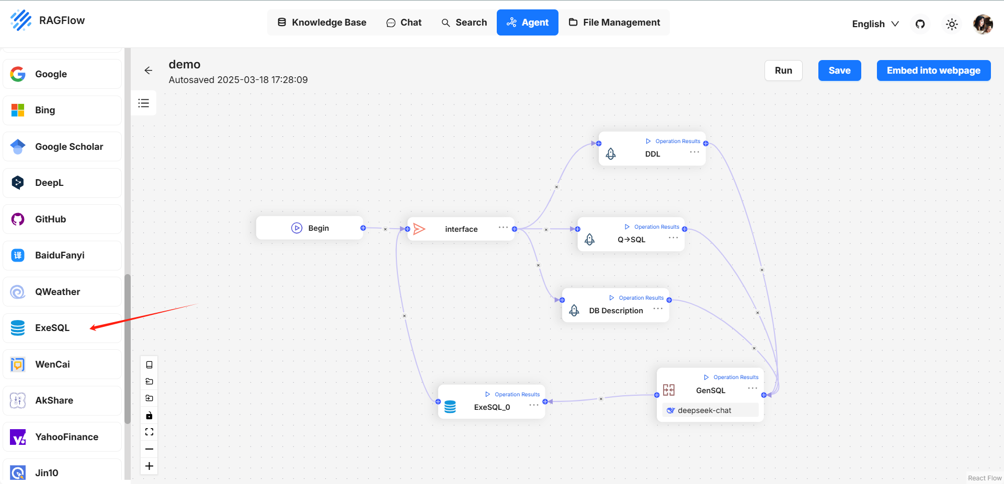The height and width of the screenshot is (484, 1004).
Task: Click the back arrow beside demo title
Action: pos(149,70)
